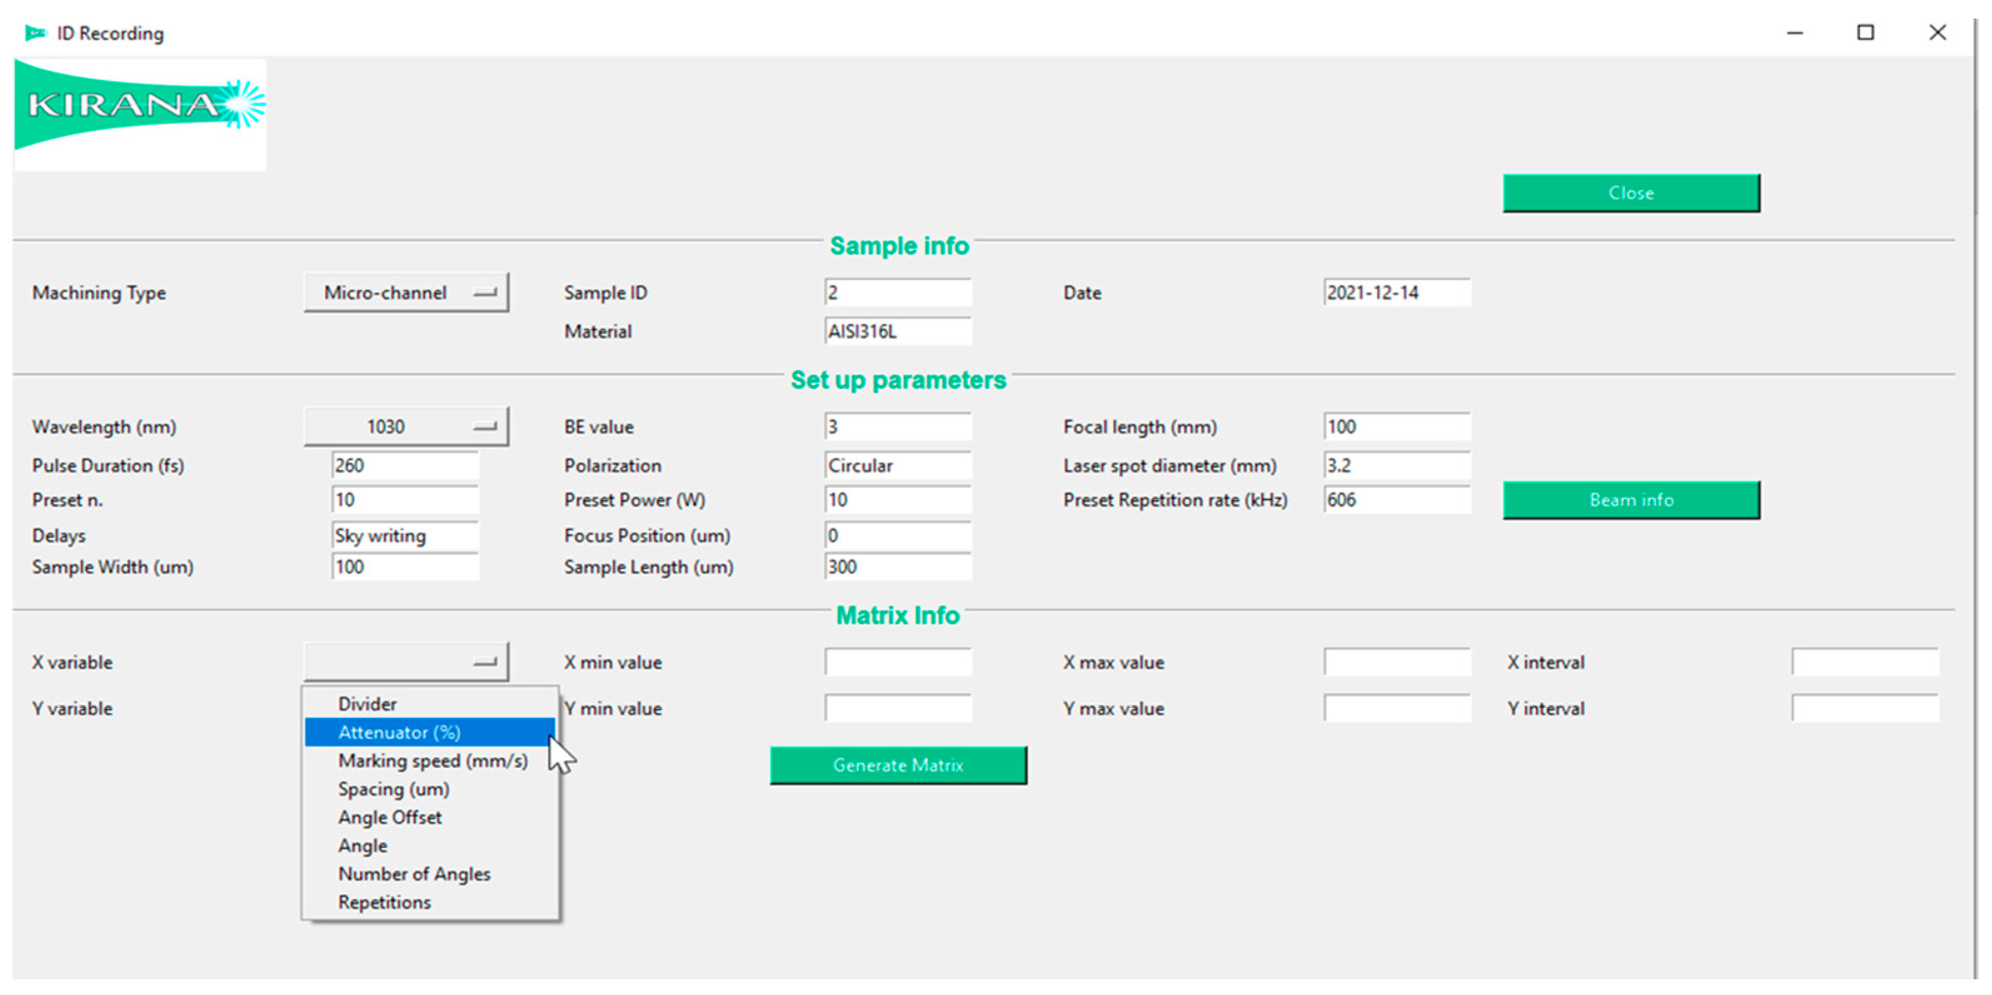Select Divider from the dropdown list

coord(367,704)
